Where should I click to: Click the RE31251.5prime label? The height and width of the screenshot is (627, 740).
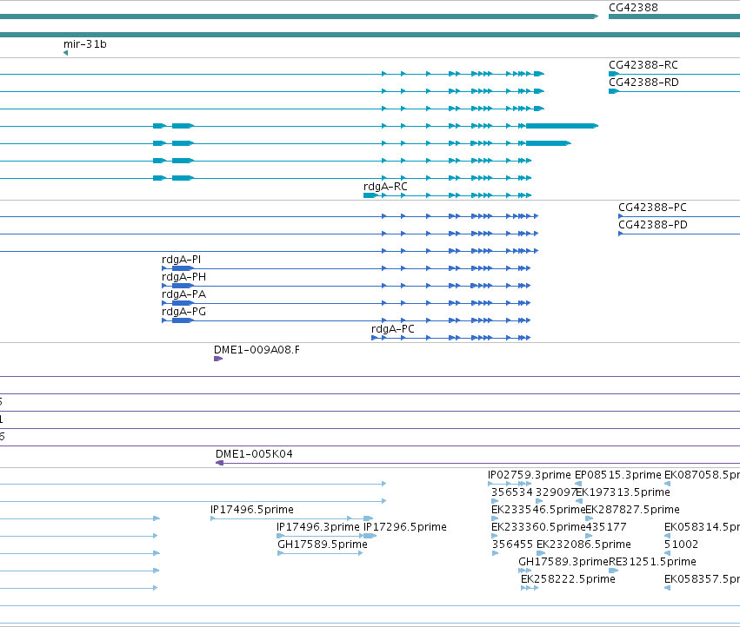point(652,562)
